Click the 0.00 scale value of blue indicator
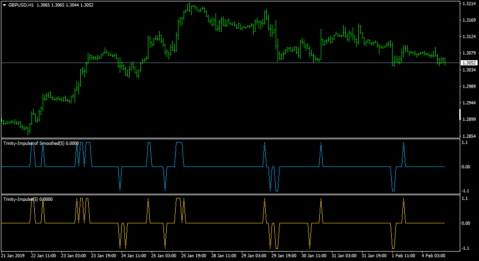 466,167
